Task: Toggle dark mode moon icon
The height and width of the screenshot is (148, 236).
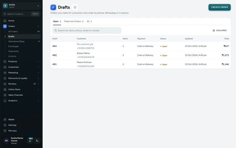Action: coord(37,141)
